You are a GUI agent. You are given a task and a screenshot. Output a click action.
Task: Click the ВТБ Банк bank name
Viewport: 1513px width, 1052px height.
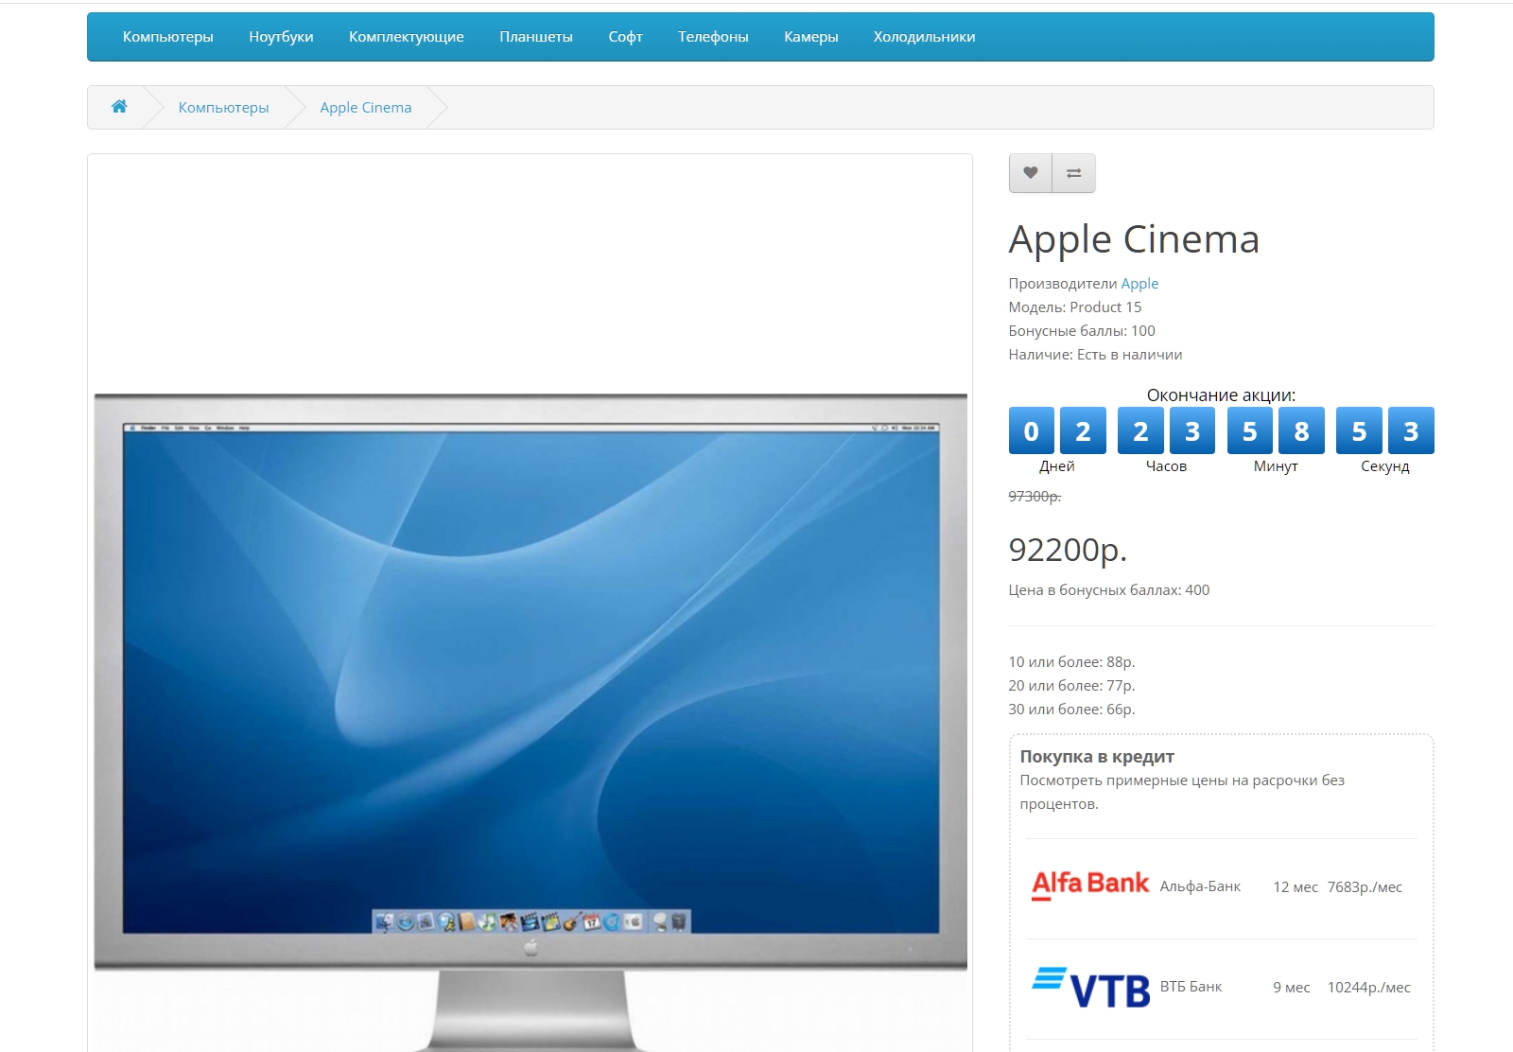pos(1191,987)
